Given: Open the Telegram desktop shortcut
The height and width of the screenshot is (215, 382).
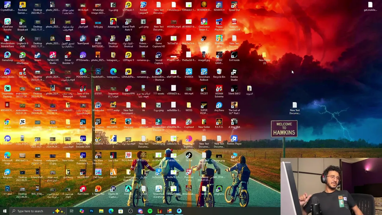Looking at the screenshot, I should [7, 173].
